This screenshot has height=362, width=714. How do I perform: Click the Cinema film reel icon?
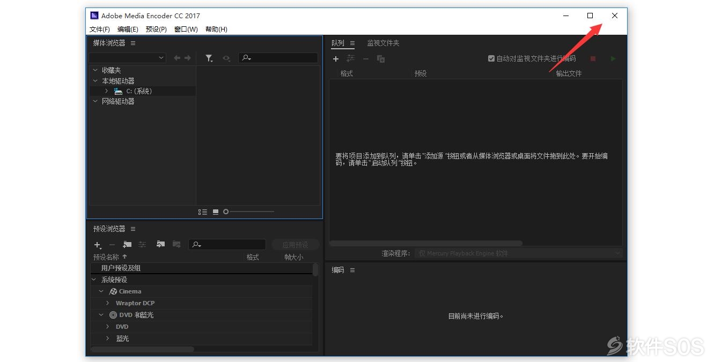click(113, 291)
